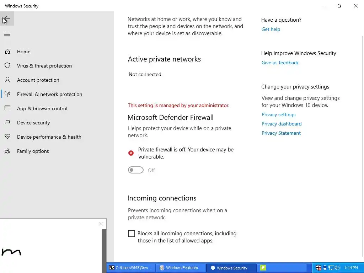This screenshot has height=273, width=364.
Task: Switch to Windows Features taskbar window
Action: [180, 268]
